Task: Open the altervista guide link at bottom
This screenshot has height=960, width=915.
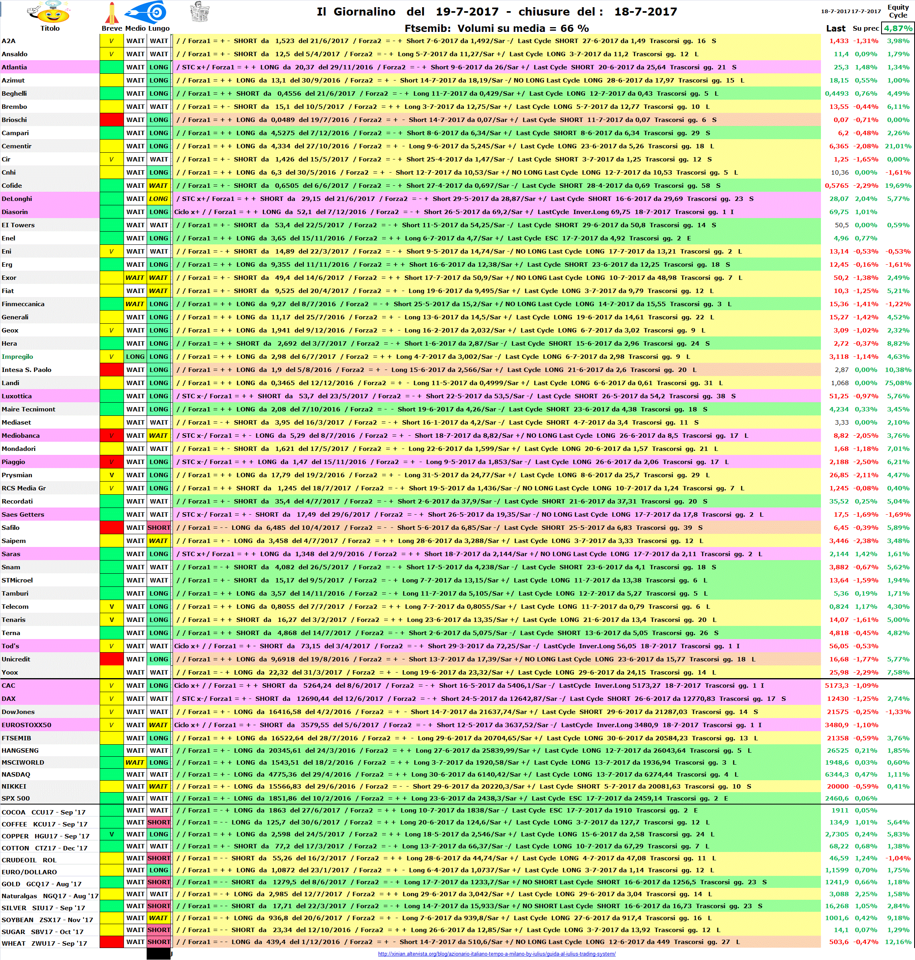Action: 497,954
